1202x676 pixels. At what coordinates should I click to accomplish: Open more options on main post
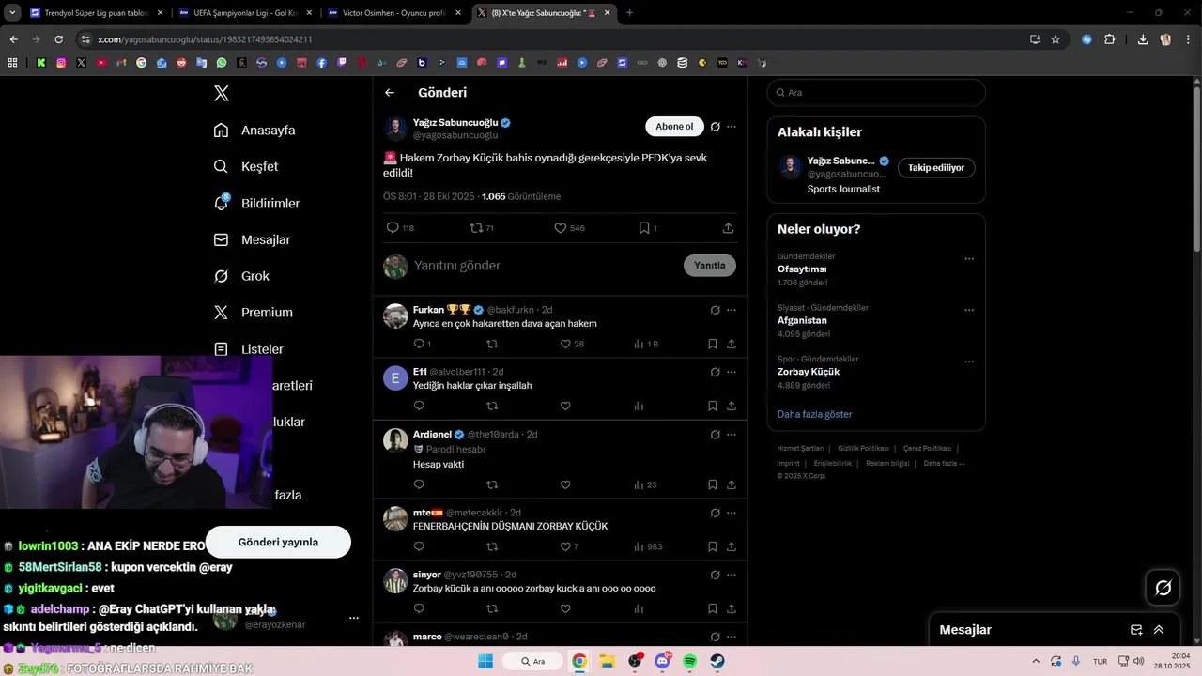pos(732,127)
